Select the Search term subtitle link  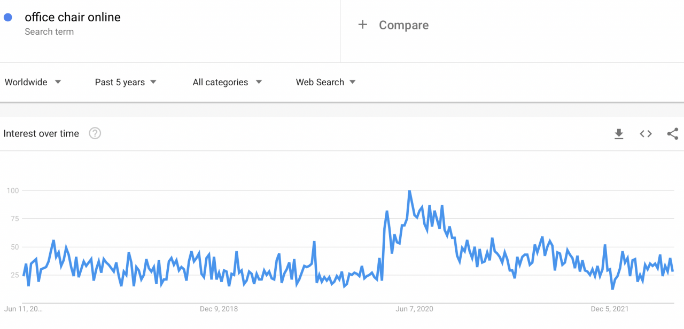click(x=49, y=32)
